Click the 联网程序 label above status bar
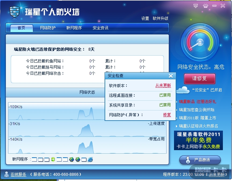 pyautogui.click(x=20, y=159)
